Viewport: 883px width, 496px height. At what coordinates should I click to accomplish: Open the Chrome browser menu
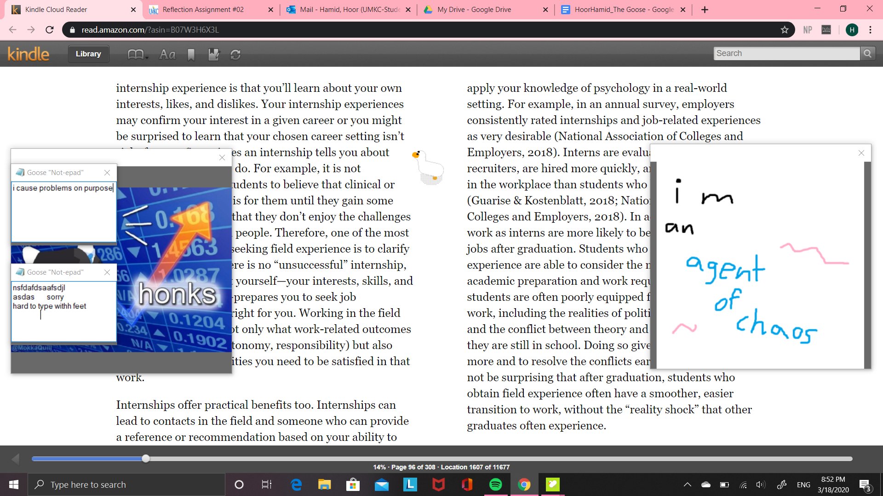click(x=870, y=30)
